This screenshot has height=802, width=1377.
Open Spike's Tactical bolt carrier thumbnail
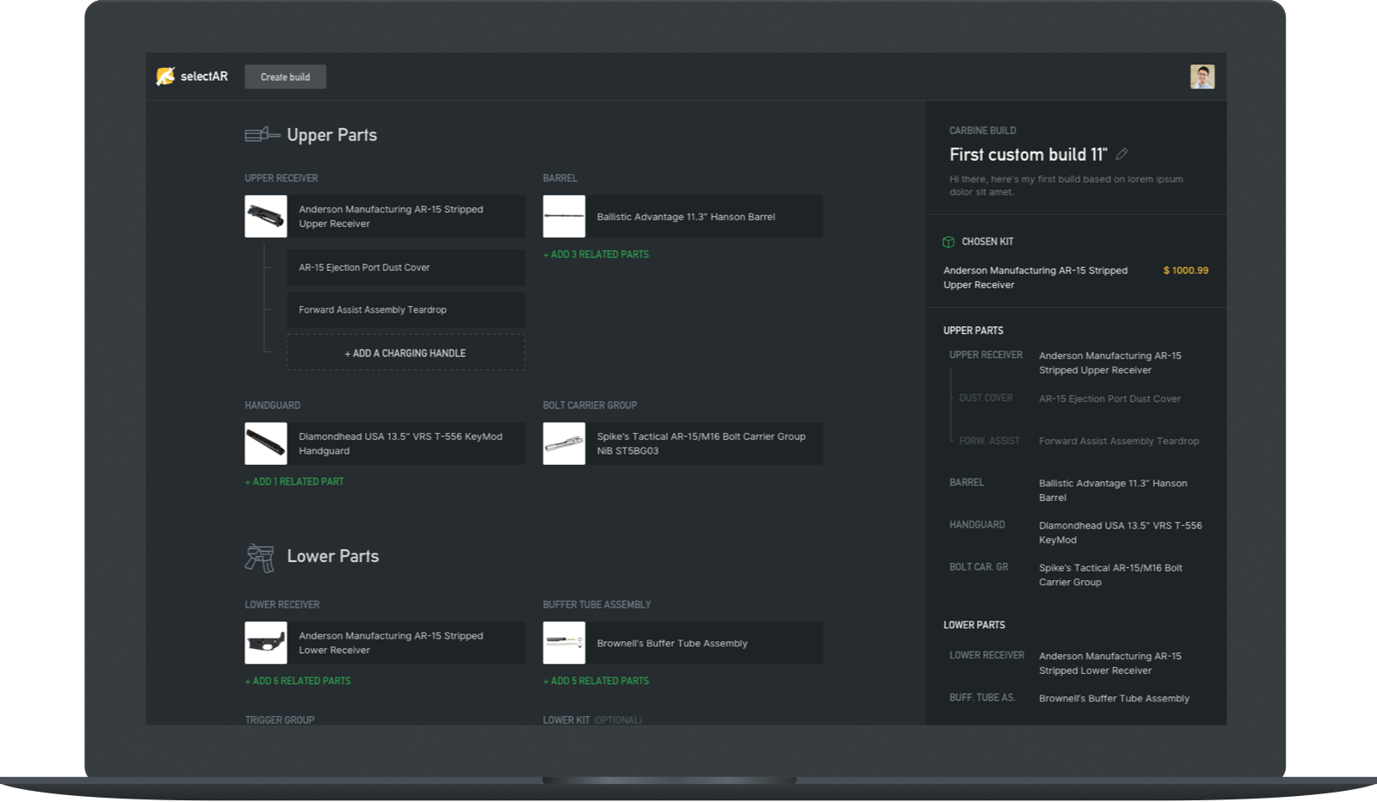click(564, 443)
